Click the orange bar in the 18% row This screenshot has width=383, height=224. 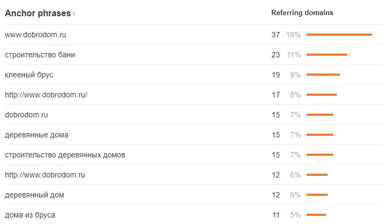click(339, 35)
